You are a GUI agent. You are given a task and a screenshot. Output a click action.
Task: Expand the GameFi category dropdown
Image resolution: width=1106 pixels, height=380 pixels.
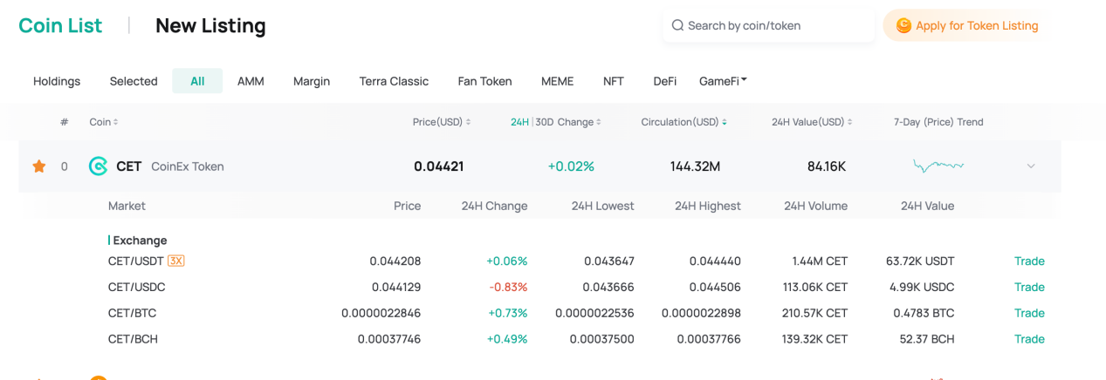pyautogui.click(x=723, y=81)
